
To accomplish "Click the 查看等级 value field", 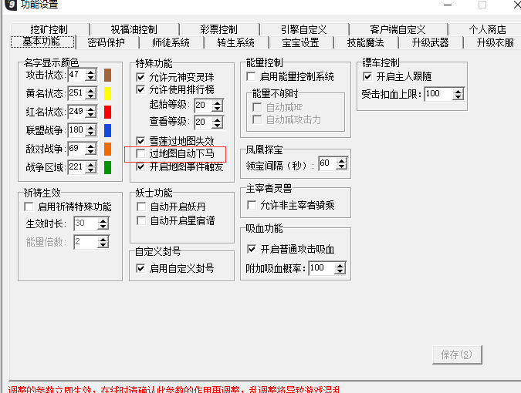I will point(203,123).
